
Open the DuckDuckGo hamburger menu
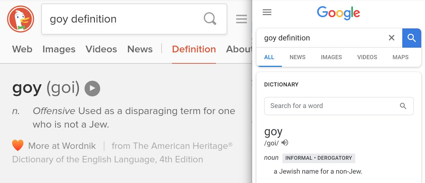(242, 19)
